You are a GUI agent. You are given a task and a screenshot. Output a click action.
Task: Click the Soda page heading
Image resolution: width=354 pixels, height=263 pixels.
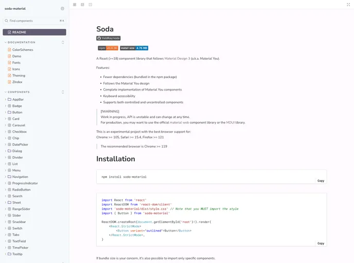pos(105,29)
